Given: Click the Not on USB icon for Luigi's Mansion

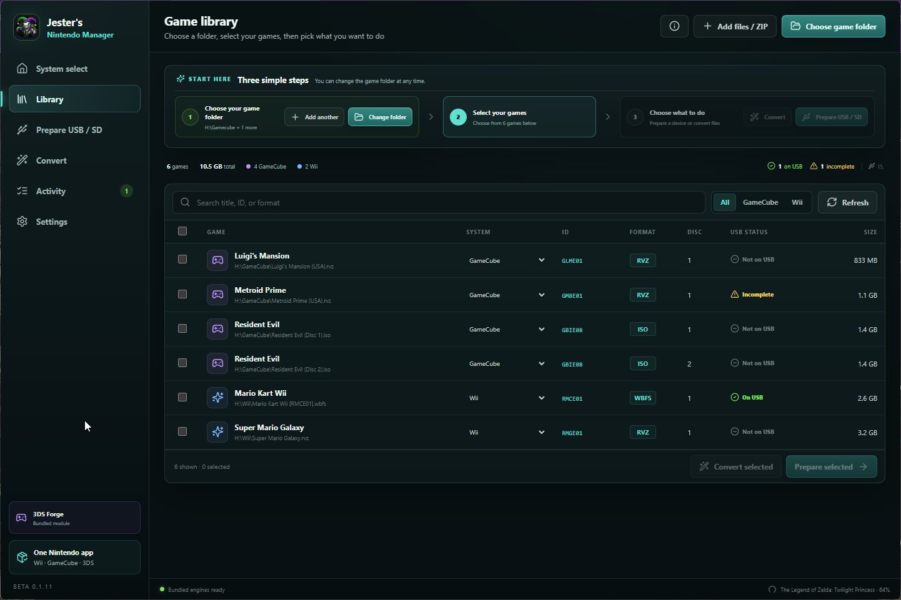Looking at the screenshot, I should [x=735, y=260].
